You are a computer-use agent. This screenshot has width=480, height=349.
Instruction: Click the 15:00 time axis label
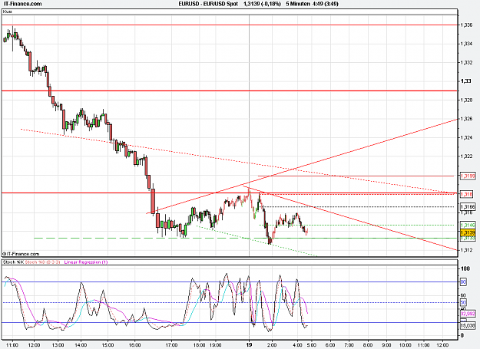[x=108, y=345]
